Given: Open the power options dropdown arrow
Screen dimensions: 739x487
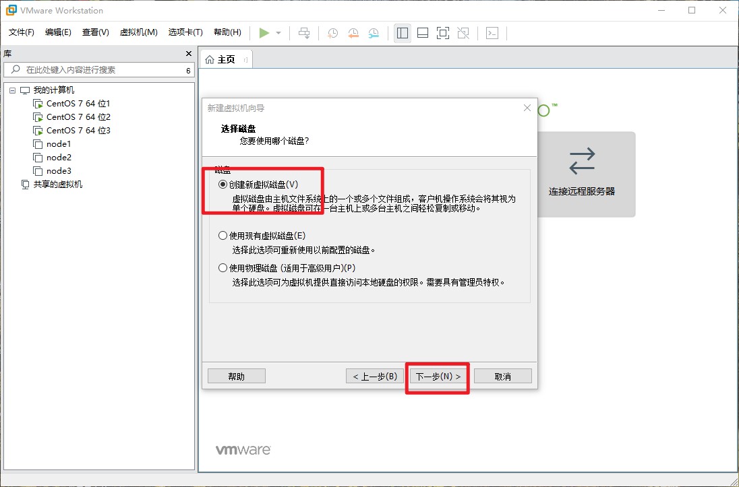Looking at the screenshot, I should pyautogui.click(x=278, y=33).
